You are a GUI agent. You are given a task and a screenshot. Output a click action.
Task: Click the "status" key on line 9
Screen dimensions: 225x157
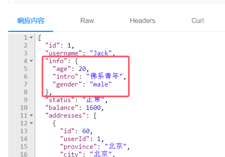[x=60, y=100]
